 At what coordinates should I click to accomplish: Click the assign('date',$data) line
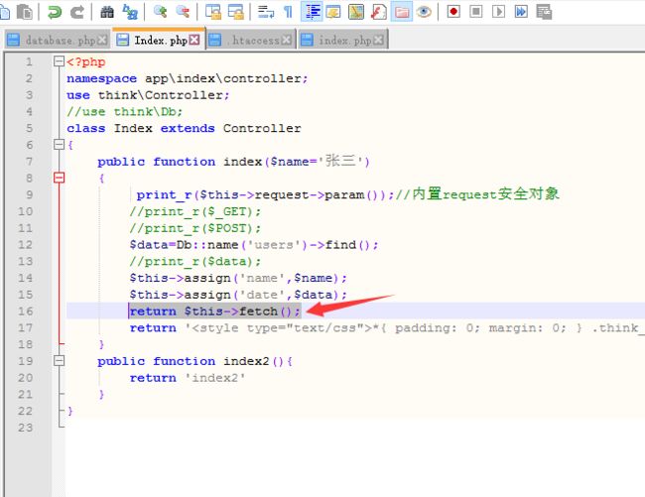pyautogui.click(x=238, y=295)
